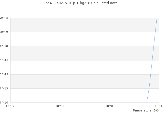Click the white band between 10^-9 and 10^-10
The width and height of the screenshot is (164, 123).
pos(77,39)
